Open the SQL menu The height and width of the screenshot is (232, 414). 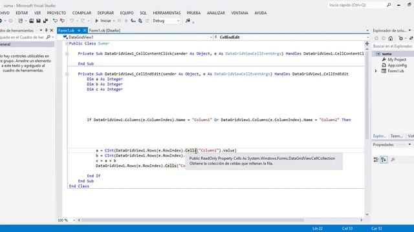(x=143, y=13)
